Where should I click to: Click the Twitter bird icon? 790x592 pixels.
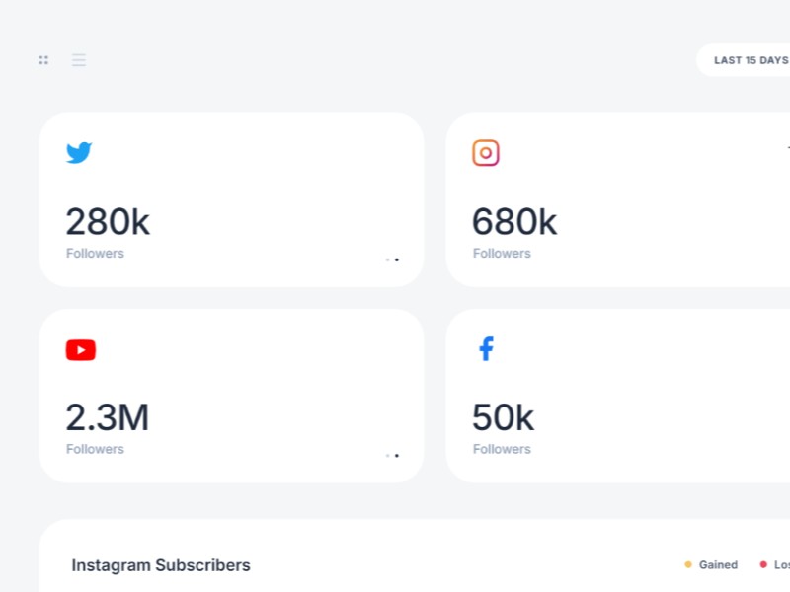[79, 153]
